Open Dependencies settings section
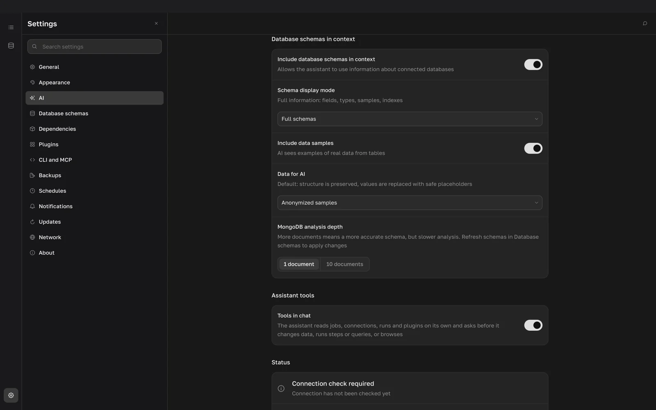This screenshot has width=656, height=410. pos(94,129)
